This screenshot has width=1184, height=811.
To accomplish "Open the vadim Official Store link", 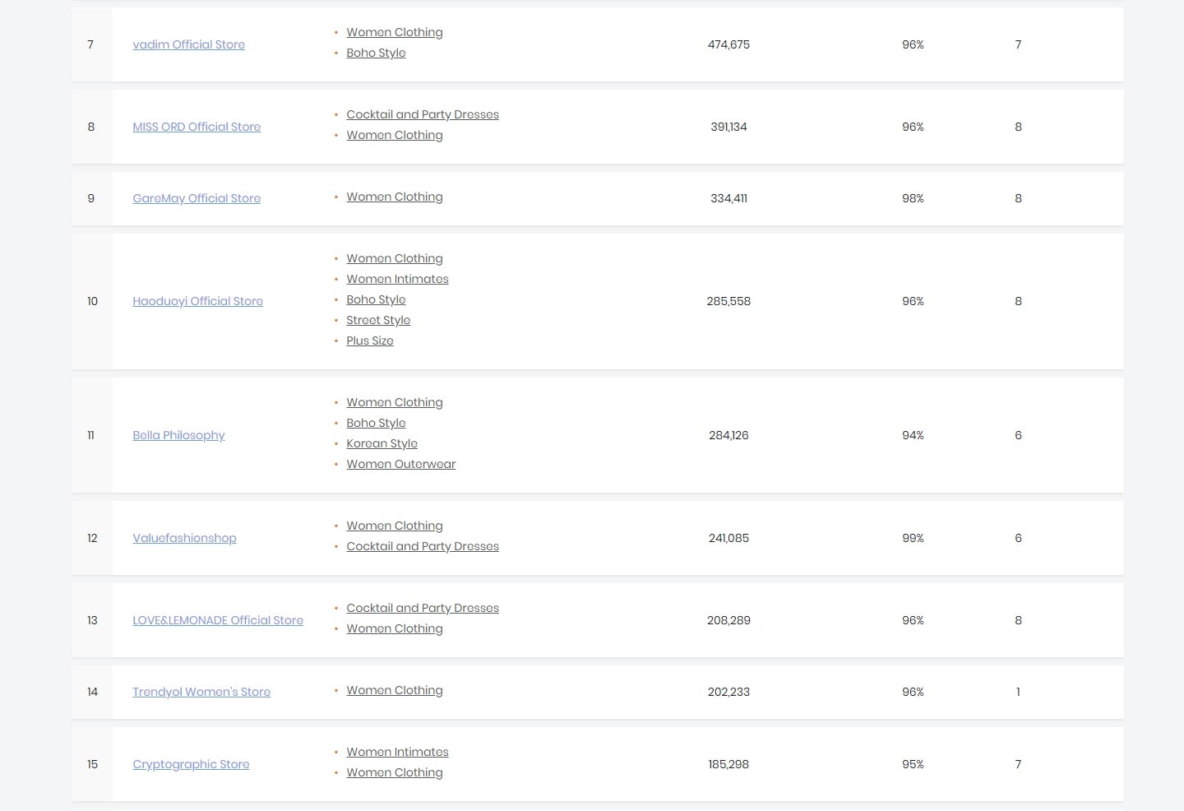I will click(188, 44).
